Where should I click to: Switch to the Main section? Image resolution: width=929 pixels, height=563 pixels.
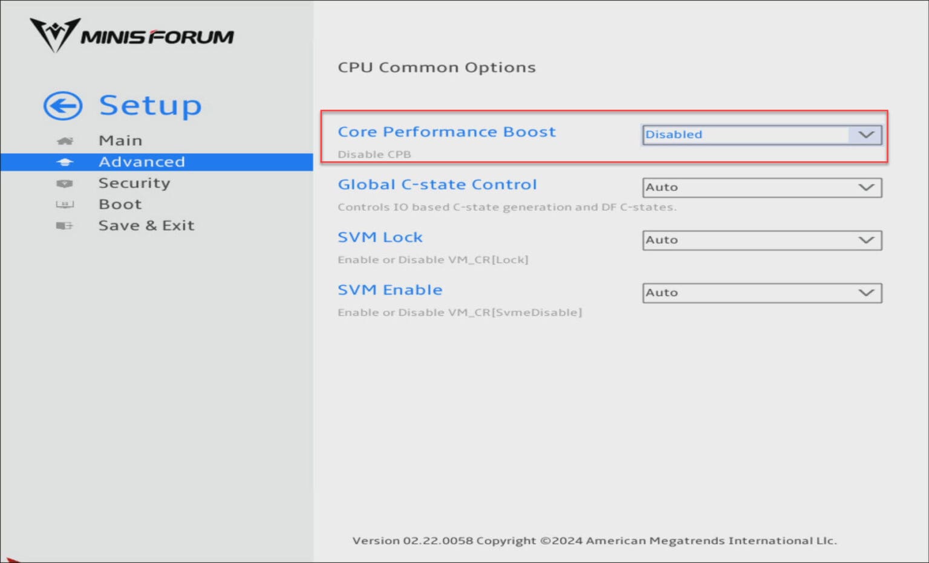[120, 140]
